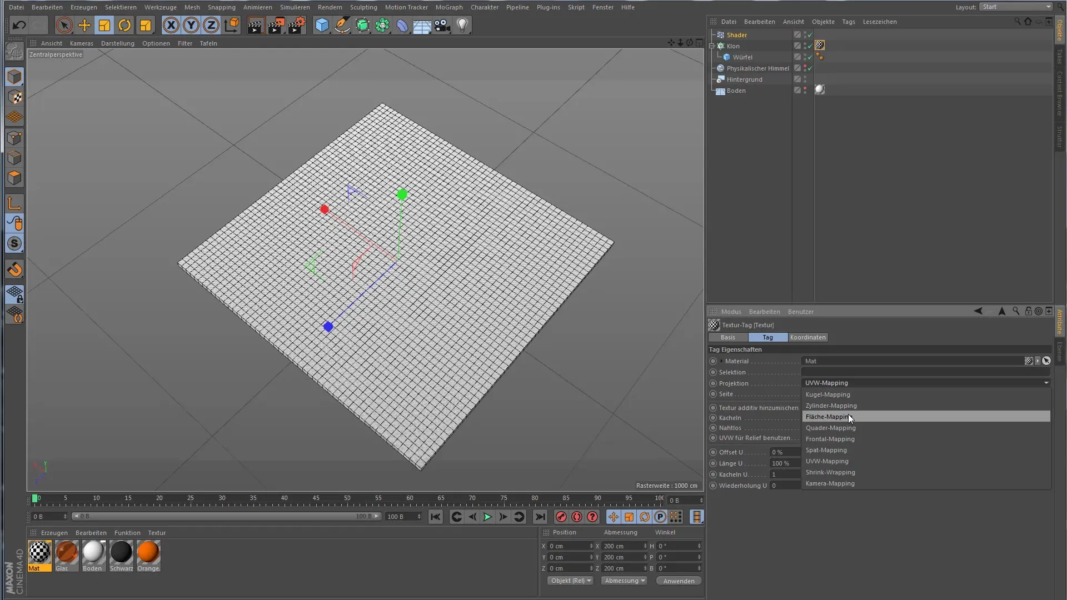The height and width of the screenshot is (600, 1067).
Task: Toggle Y axis lock
Action: click(191, 25)
